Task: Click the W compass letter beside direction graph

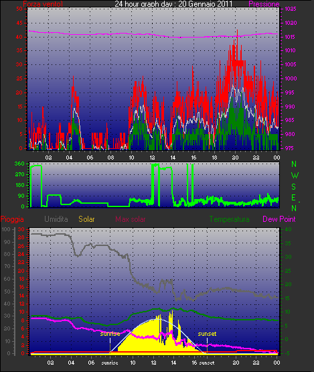Action: point(295,176)
